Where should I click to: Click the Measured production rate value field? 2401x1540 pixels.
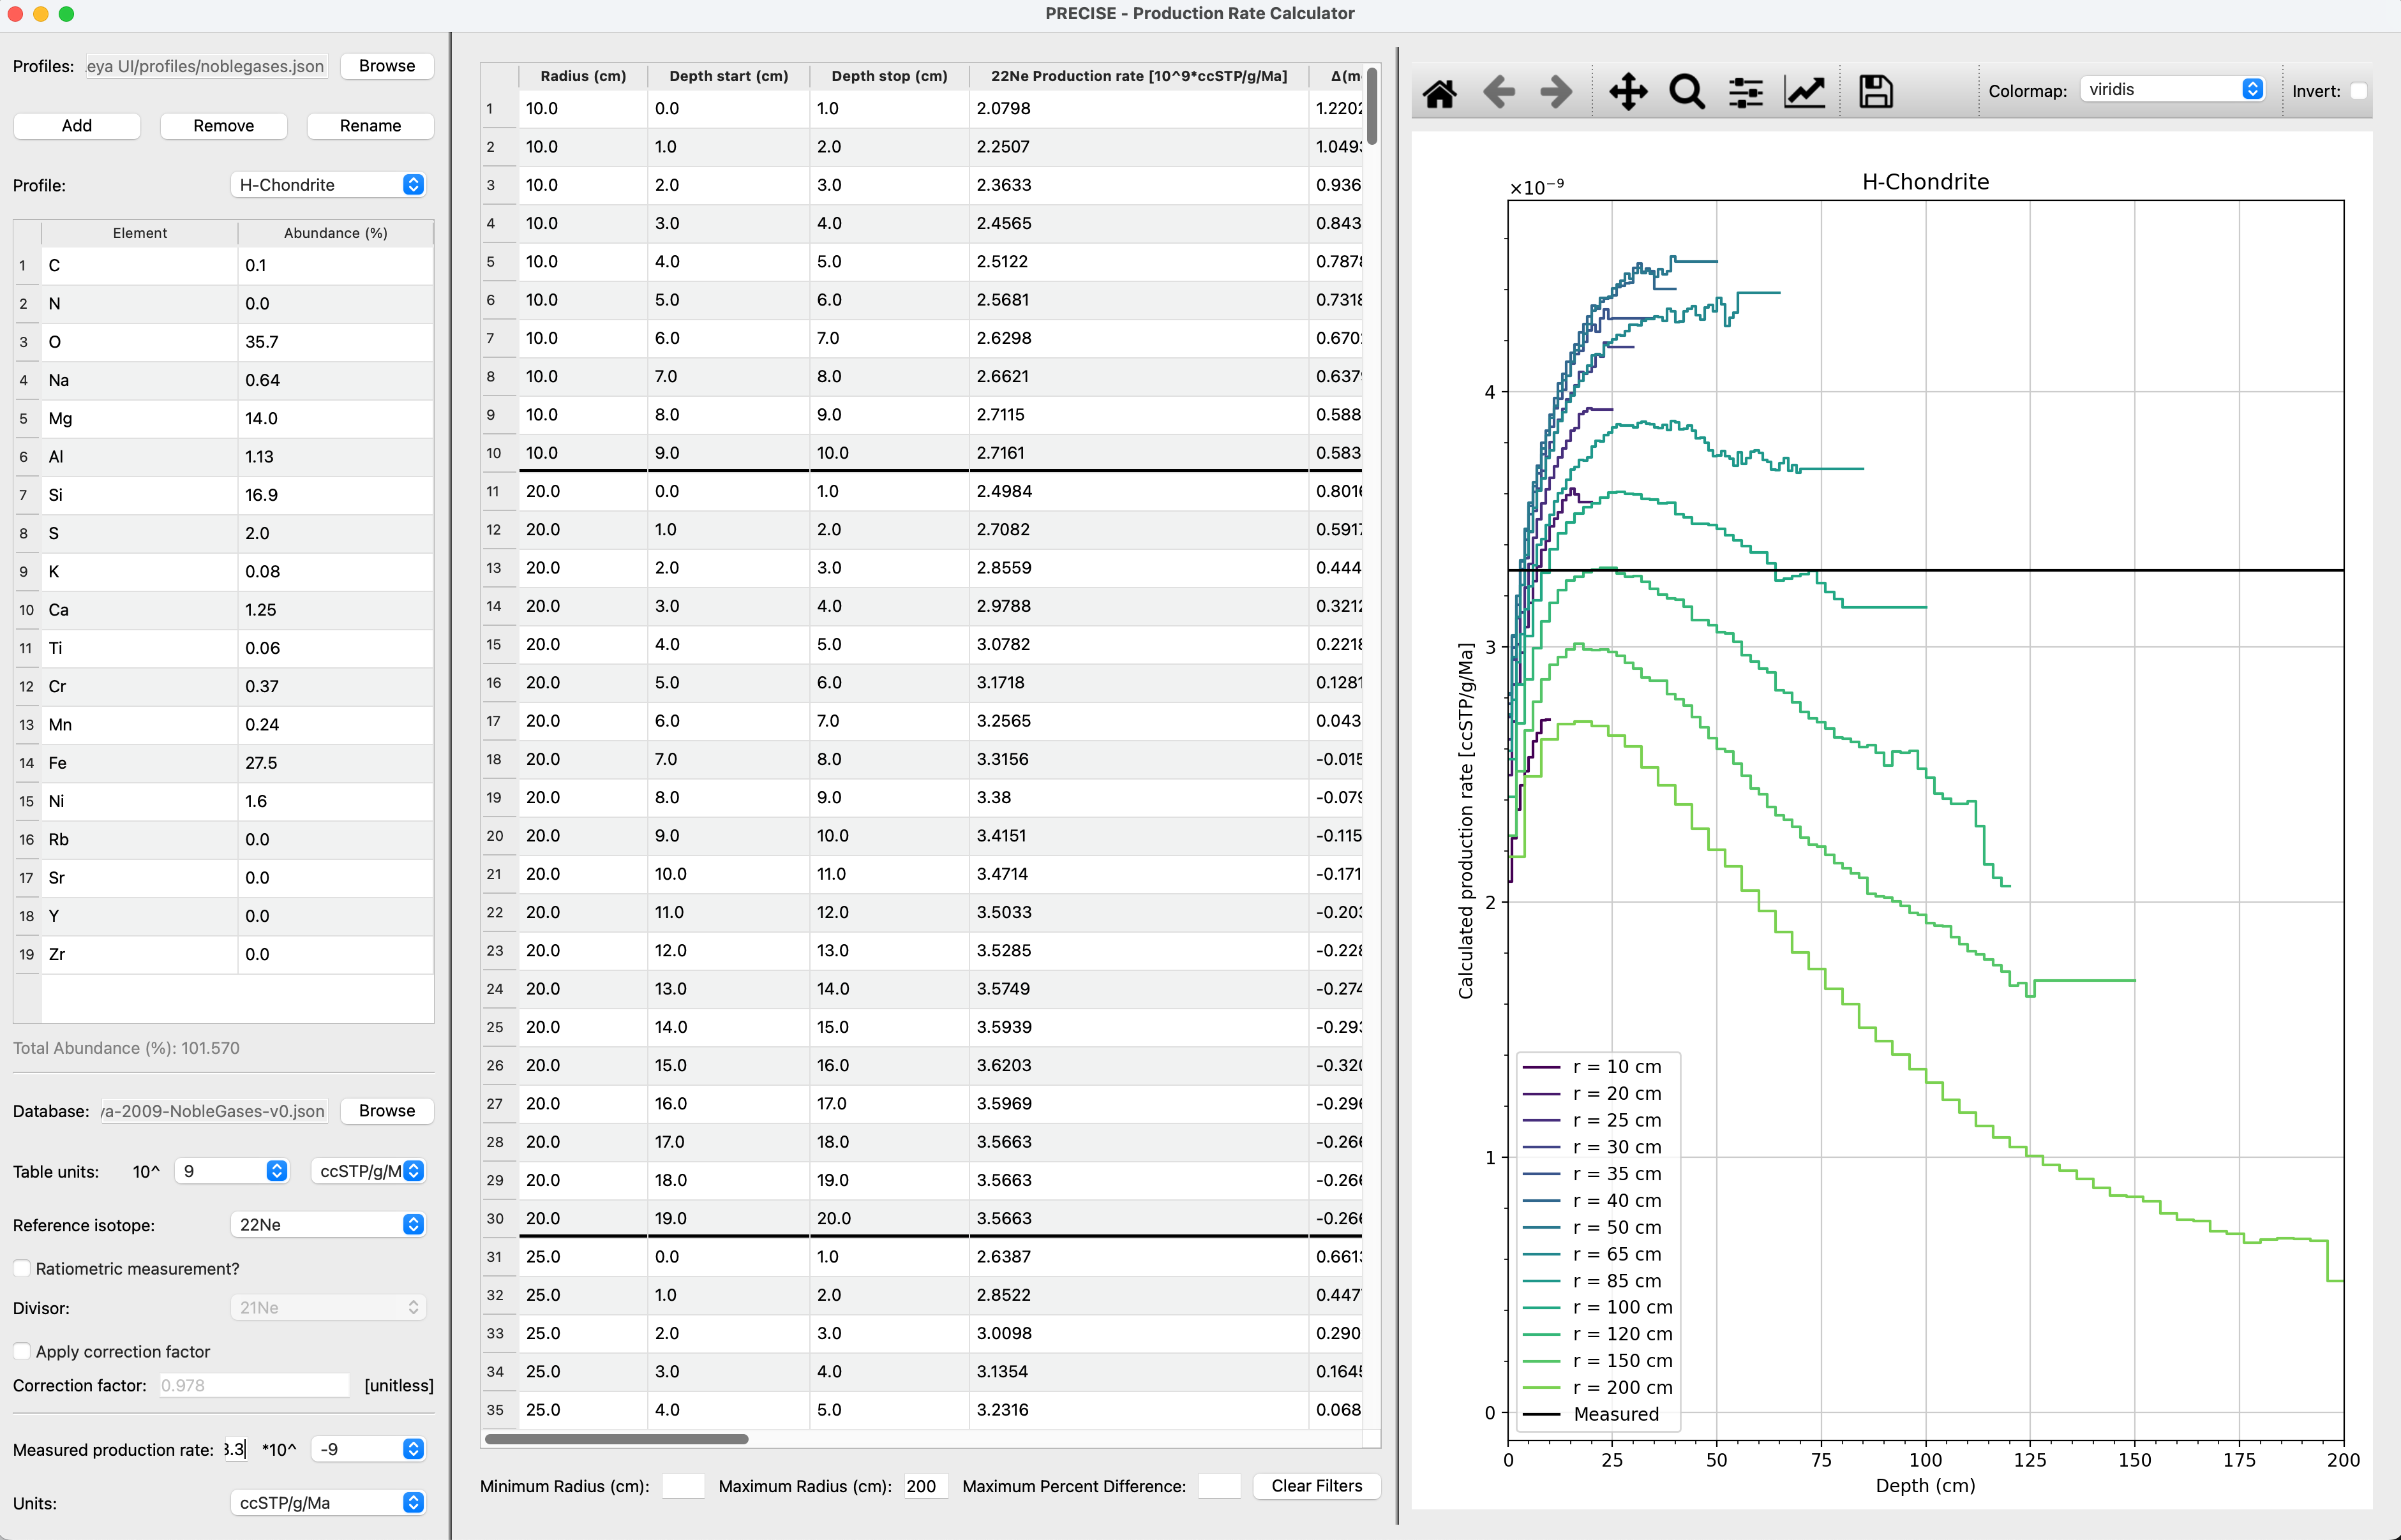235,1449
